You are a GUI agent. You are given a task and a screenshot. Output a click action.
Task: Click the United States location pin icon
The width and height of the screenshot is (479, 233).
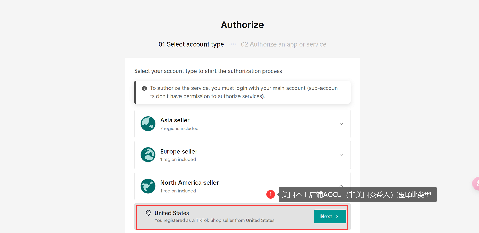(148, 213)
